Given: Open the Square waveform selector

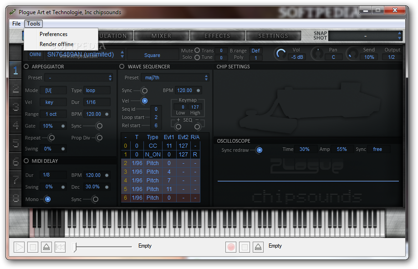Looking at the screenshot, I should click(x=152, y=55).
